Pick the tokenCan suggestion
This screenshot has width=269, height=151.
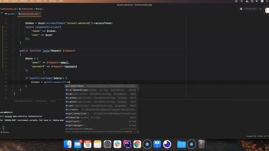point(101,117)
